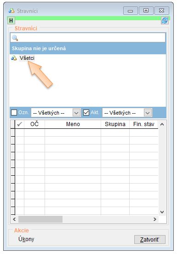Uncheck the Akt. checkbox
The height and width of the screenshot is (254, 177).
[x=86, y=112]
